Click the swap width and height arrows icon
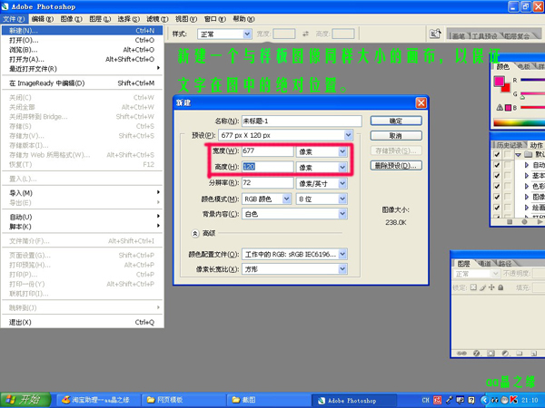The width and height of the screenshot is (545, 408). (x=305, y=34)
